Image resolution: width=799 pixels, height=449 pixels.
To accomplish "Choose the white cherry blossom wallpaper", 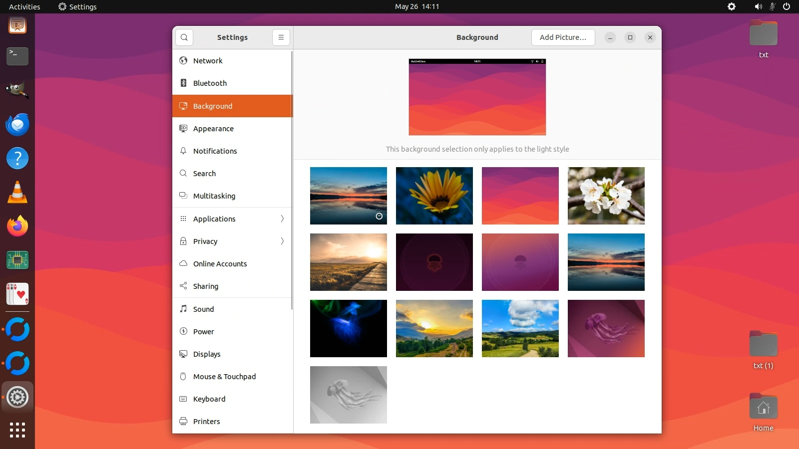I will pos(606,196).
